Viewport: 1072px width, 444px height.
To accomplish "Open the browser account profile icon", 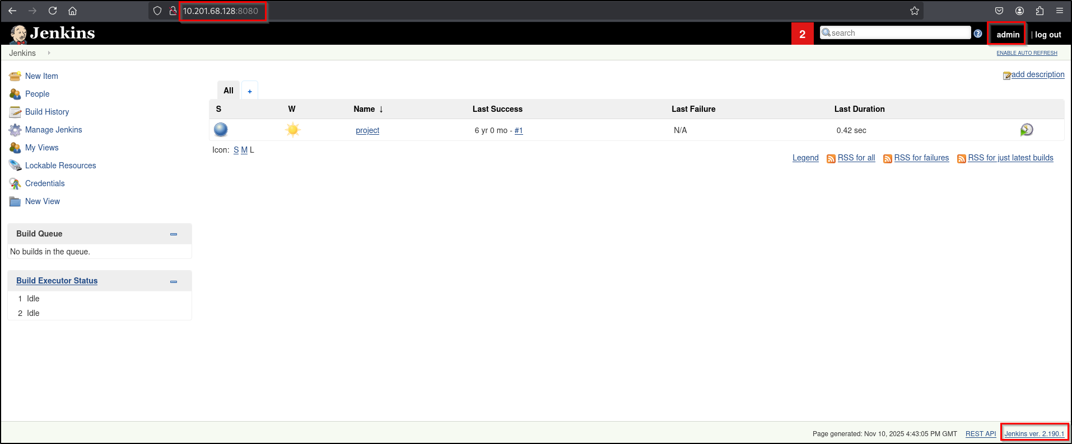I will point(1019,11).
